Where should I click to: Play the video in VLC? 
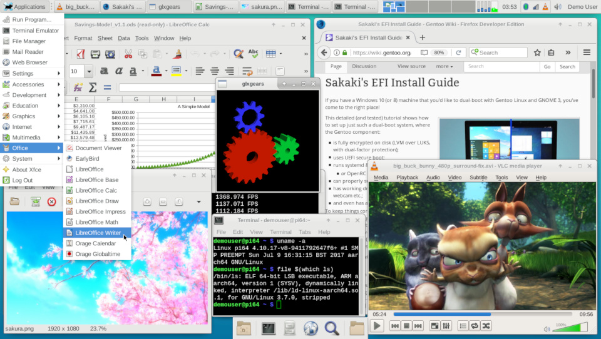377,326
